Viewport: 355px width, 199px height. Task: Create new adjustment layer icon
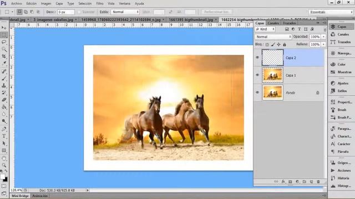click(x=297, y=182)
